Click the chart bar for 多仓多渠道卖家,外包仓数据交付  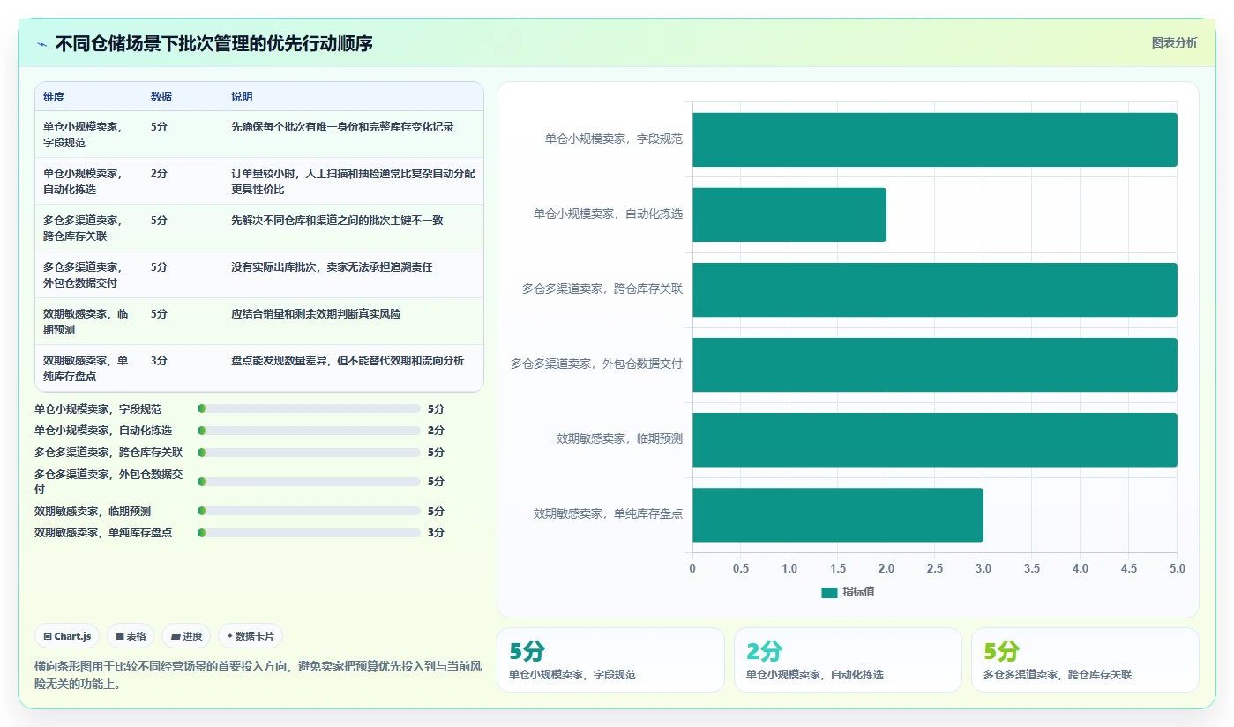(x=934, y=364)
